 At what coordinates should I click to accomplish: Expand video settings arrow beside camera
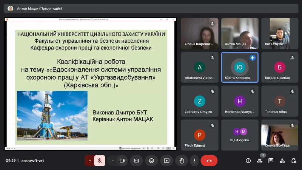[112, 161]
